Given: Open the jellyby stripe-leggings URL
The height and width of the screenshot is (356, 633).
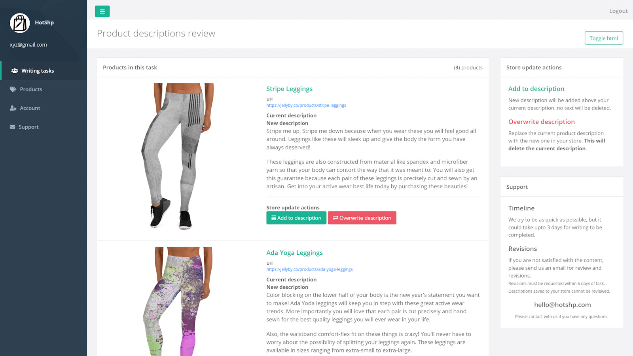Looking at the screenshot, I should pyautogui.click(x=306, y=105).
